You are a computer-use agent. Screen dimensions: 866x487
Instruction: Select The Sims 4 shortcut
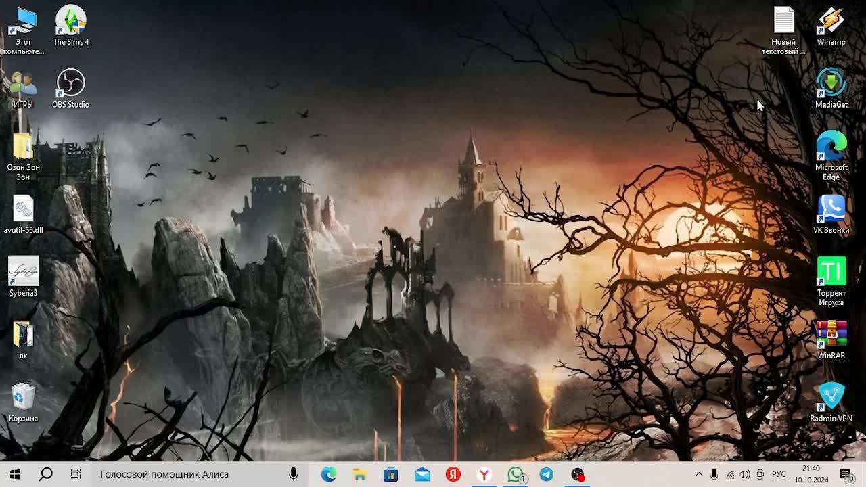click(71, 26)
